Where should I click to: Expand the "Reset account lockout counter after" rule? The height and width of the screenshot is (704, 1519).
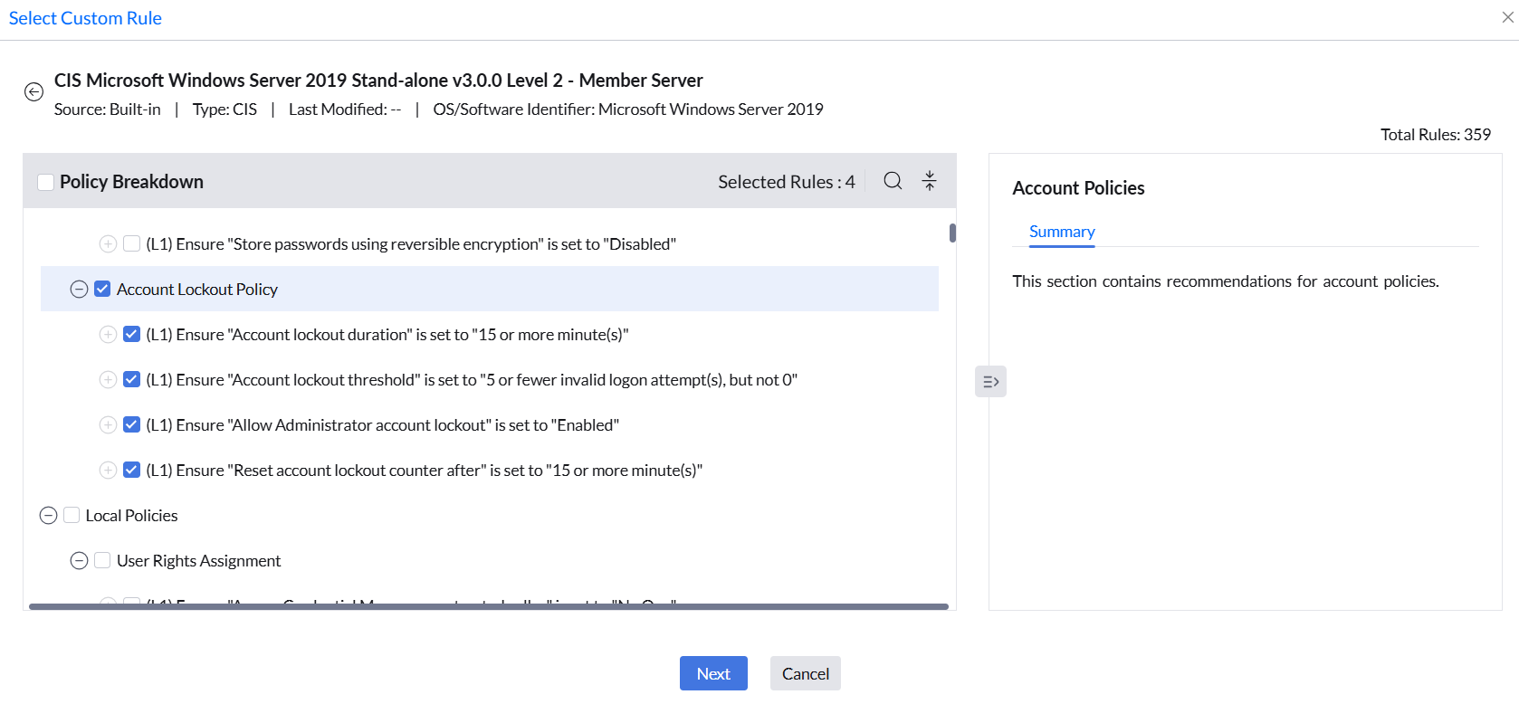(108, 470)
